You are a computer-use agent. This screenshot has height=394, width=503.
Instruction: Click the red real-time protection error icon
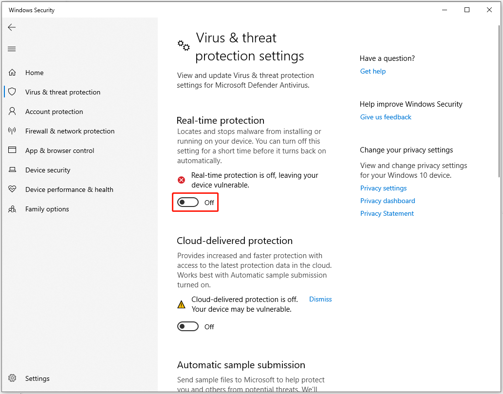[x=181, y=180]
